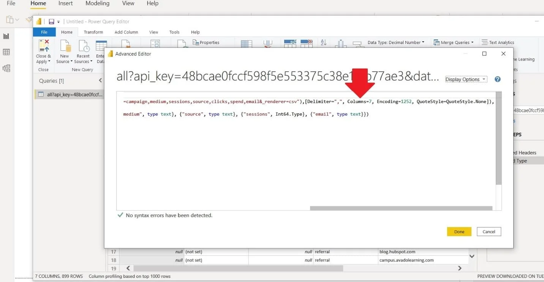Click data grid scroll right arrow
The height and width of the screenshot is (282, 544).
(x=460, y=268)
